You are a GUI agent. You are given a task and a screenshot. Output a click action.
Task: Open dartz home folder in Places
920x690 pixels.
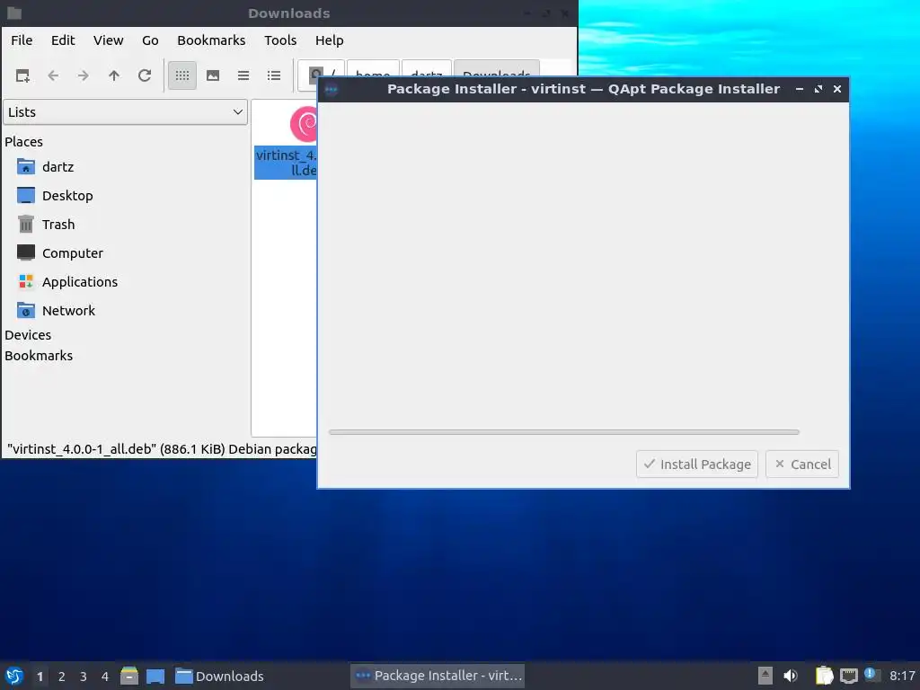(x=58, y=167)
